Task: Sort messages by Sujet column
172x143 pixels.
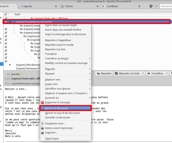Action: 17,14
